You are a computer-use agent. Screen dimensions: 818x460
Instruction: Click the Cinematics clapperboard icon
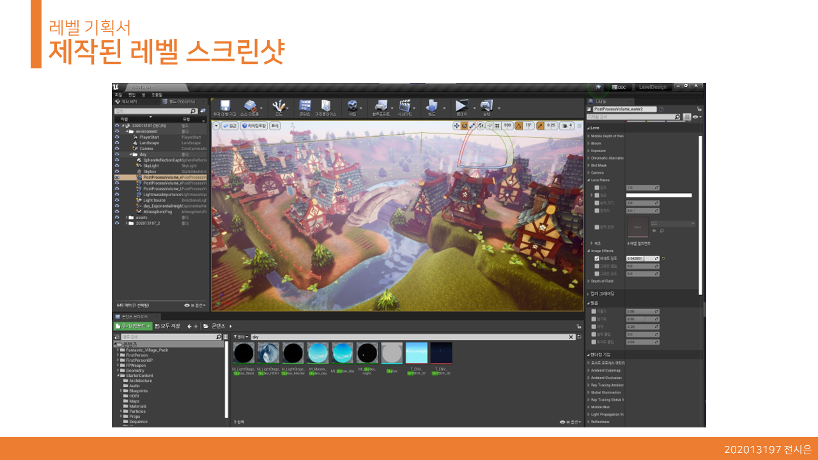404,105
